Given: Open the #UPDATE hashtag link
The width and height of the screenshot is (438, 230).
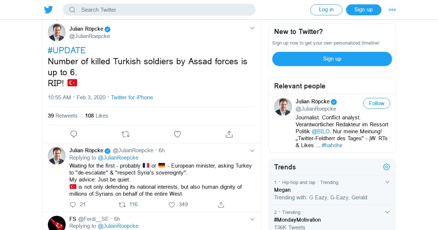Looking at the screenshot, I should 66,50.
